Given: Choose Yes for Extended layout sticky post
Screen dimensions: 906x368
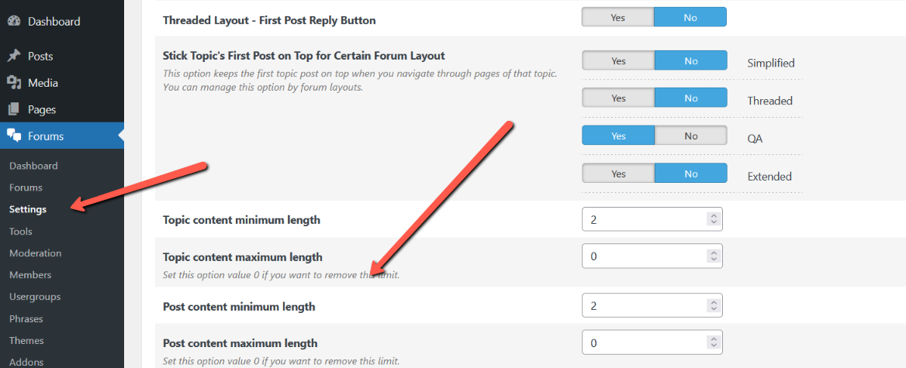Looking at the screenshot, I should click(x=618, y=174).
